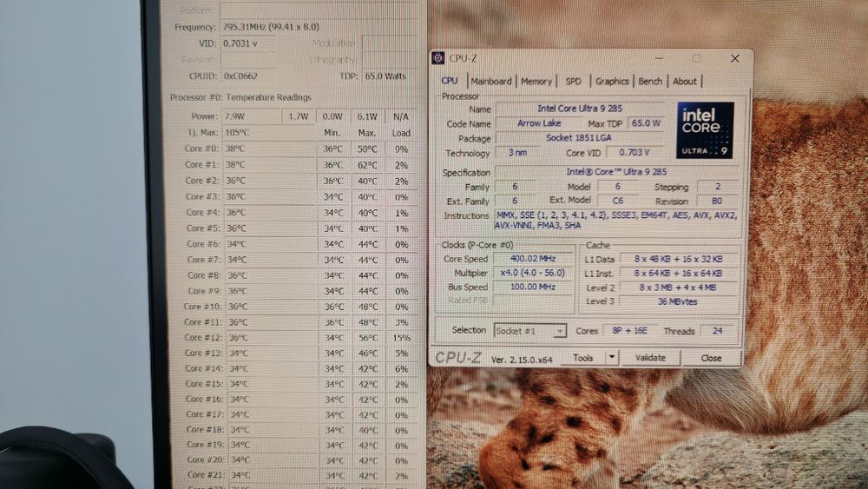Expand the Tools dropdown arrow
This screenshot has width=868, height=489.
tap(612, 358)
